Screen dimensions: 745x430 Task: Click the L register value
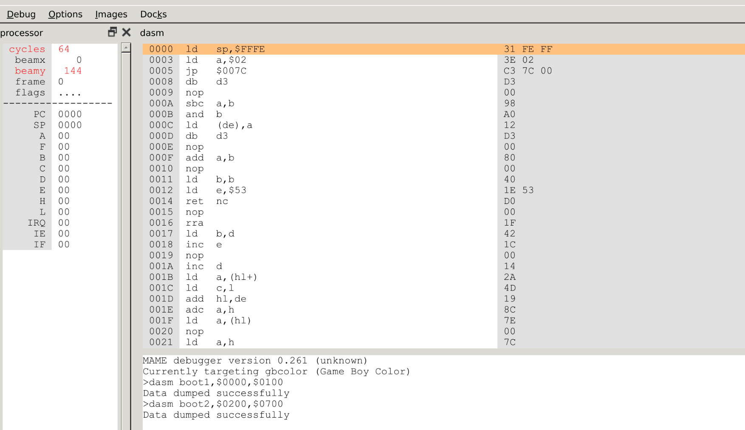(64, 212)
